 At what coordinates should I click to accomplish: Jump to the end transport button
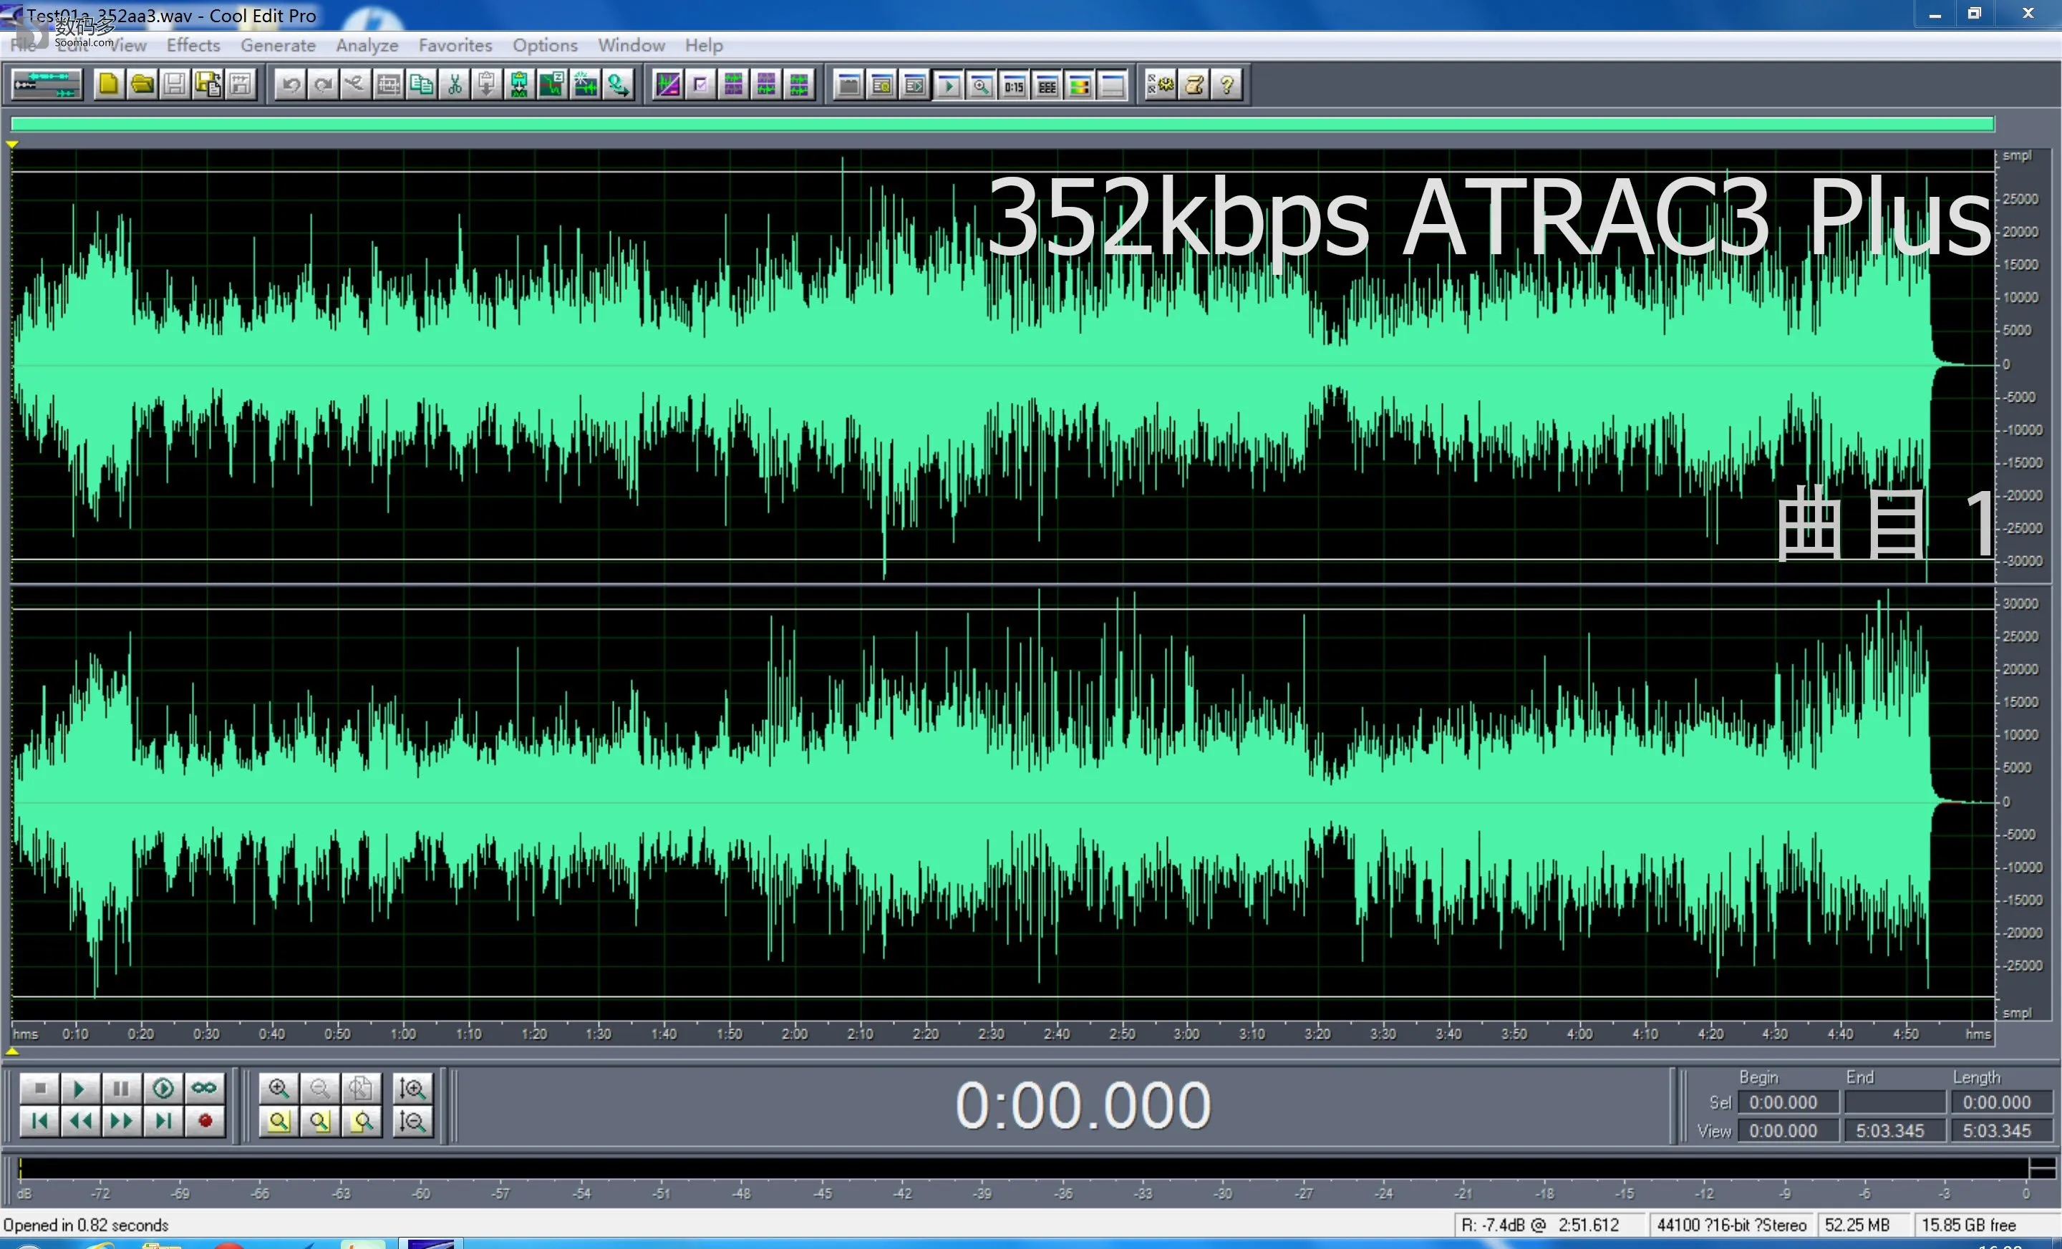163,1121
